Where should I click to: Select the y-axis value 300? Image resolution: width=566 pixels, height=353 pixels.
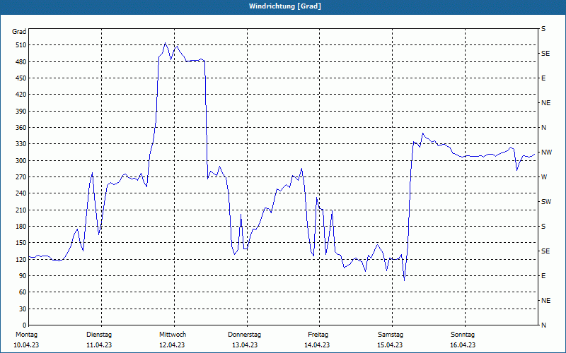pyautogui.click(x=21, y=161)
